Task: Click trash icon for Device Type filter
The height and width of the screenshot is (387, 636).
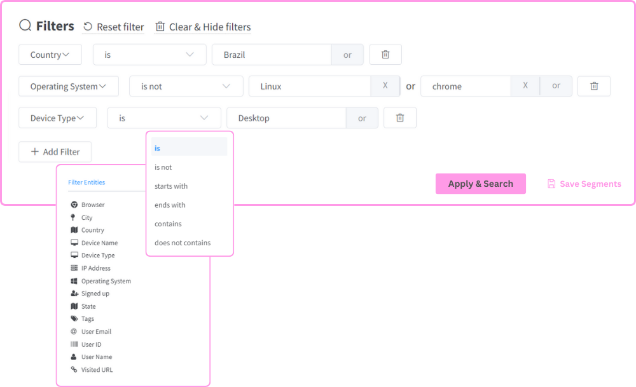Action: point(400,118)
